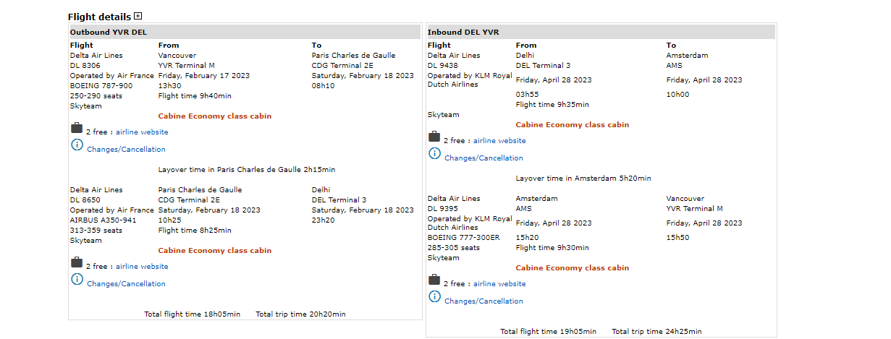Open airline website link for flight DL 8306
The width and height of the screenshot is (891, 339).
pos(142,132)
